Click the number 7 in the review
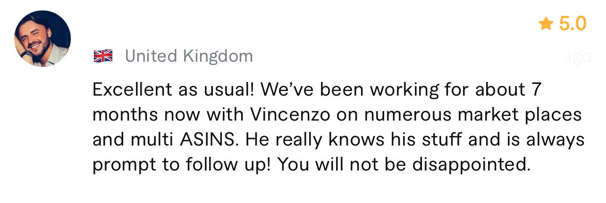 tap(535, 89)
